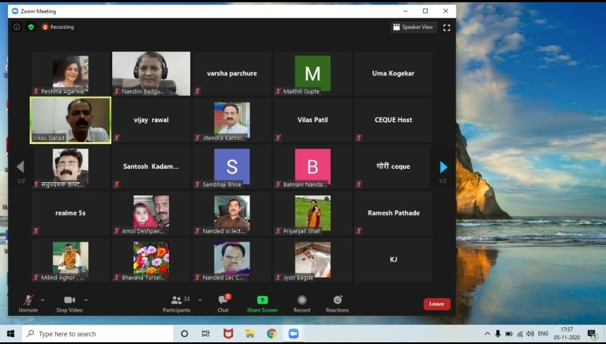Go to previous gallery page arrow
Screen dimensions: 606x344
point(21,167)
